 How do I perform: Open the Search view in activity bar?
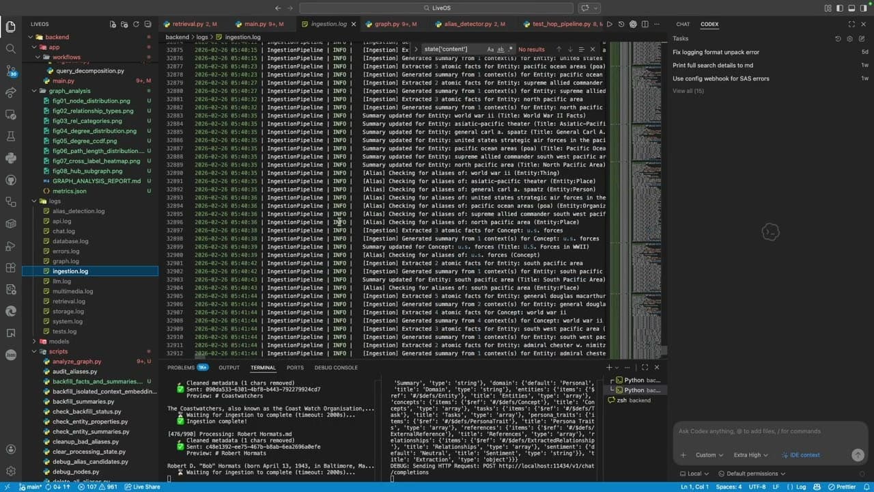point(10,49)
